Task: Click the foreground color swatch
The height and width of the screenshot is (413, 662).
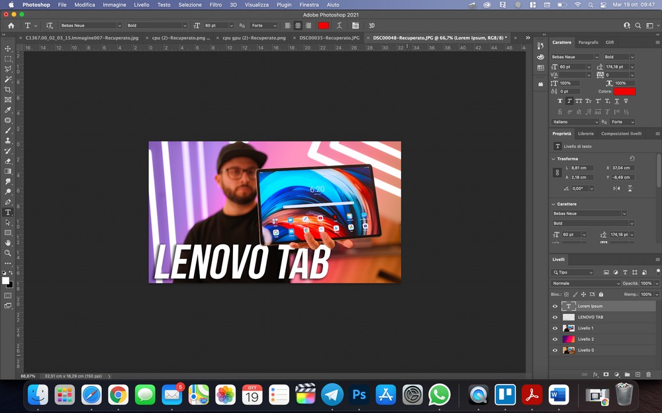Action: (5, 280)
